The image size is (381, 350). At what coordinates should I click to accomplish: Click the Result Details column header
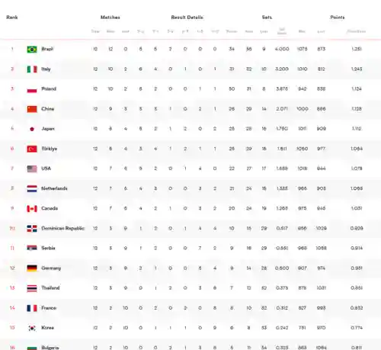(187, 18)
